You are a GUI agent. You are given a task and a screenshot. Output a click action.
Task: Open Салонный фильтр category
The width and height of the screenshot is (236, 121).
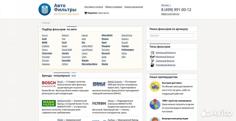(165, 61)
